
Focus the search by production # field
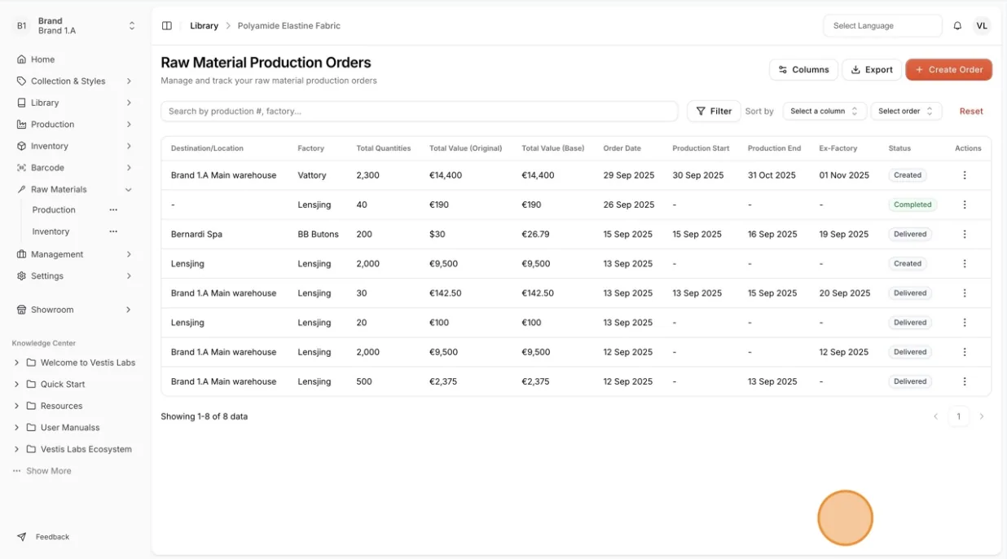pyautogui.click(x=419, y=111)
